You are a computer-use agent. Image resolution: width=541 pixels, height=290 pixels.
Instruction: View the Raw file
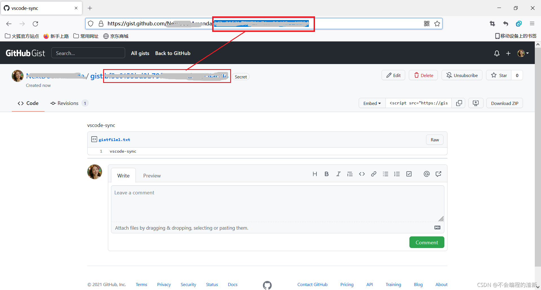pyautogui.click(x=435, y=140)
